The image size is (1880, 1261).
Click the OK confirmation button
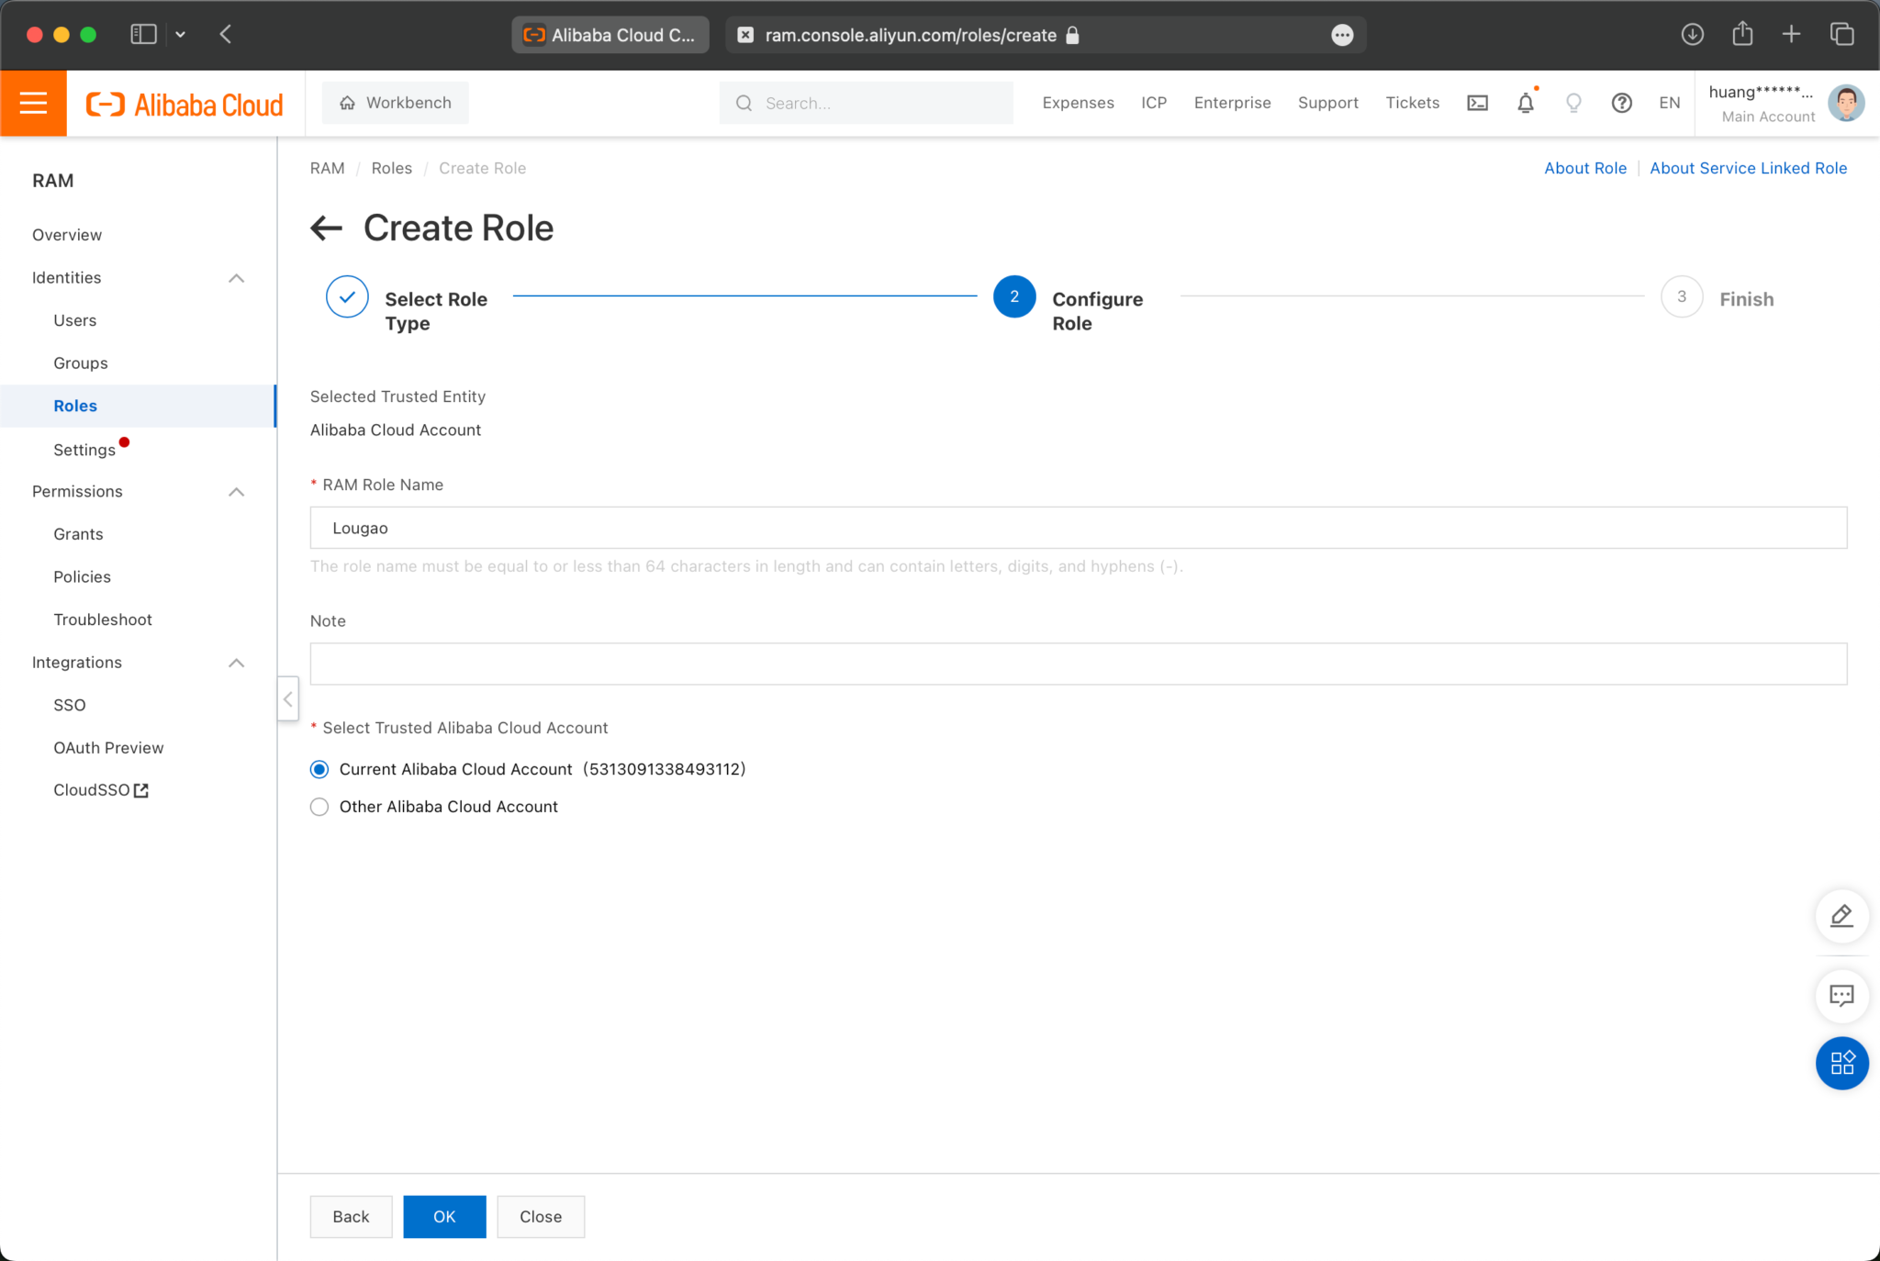(x=444, y=1214)
